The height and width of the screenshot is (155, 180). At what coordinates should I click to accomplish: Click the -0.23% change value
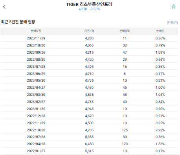click(95, 9)
